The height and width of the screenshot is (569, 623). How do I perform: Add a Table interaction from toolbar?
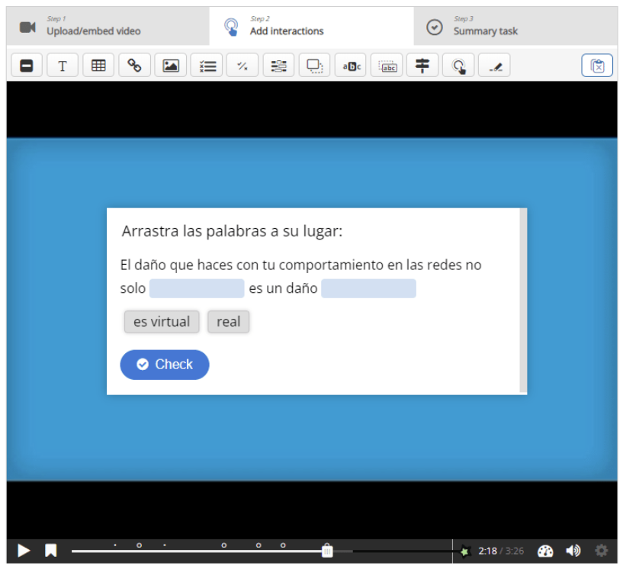pyautogui.click(x=98, y=65)
